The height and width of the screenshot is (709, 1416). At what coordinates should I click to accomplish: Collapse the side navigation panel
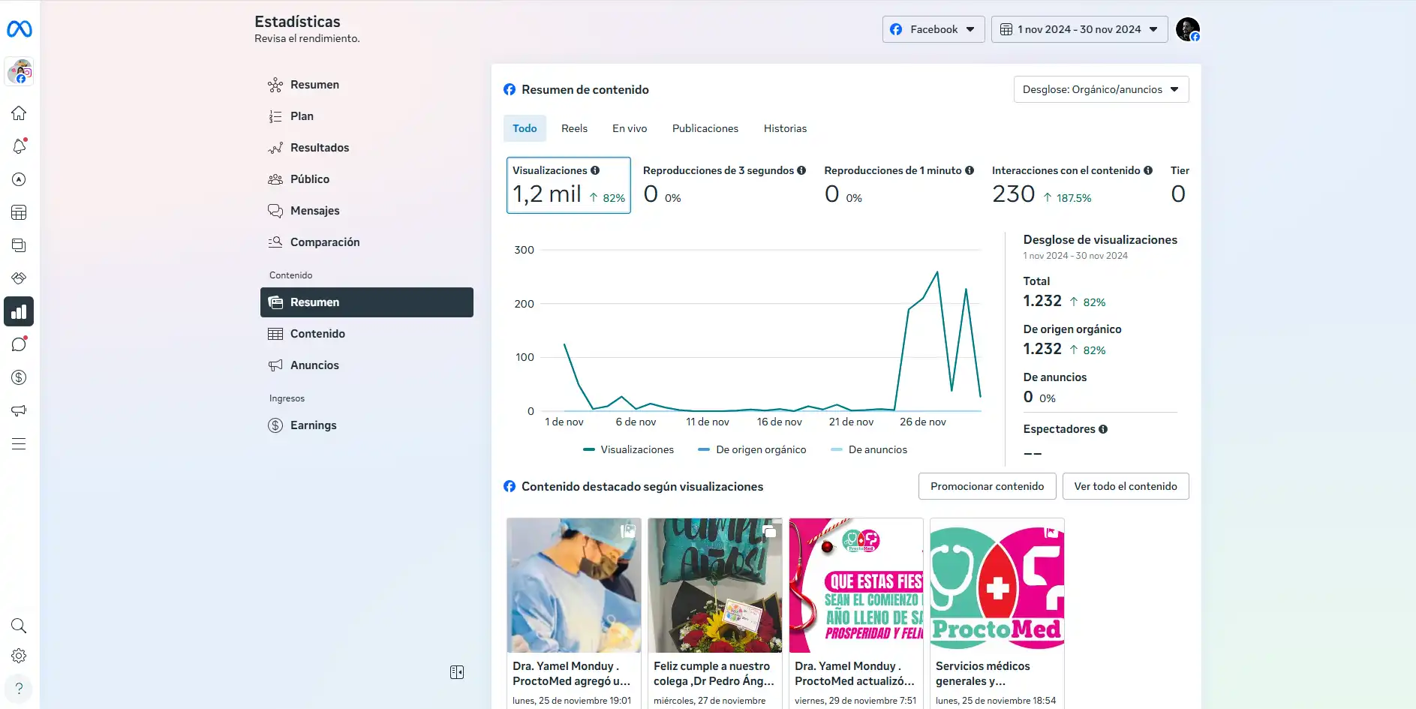coord(457,672)
